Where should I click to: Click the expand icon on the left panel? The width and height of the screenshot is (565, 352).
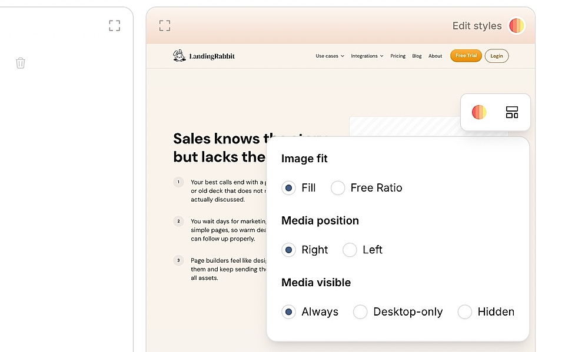[114, 25]
